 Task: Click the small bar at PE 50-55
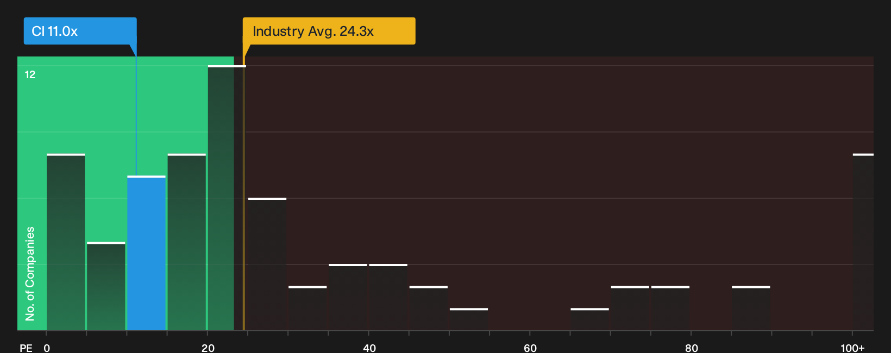point(469,319)
